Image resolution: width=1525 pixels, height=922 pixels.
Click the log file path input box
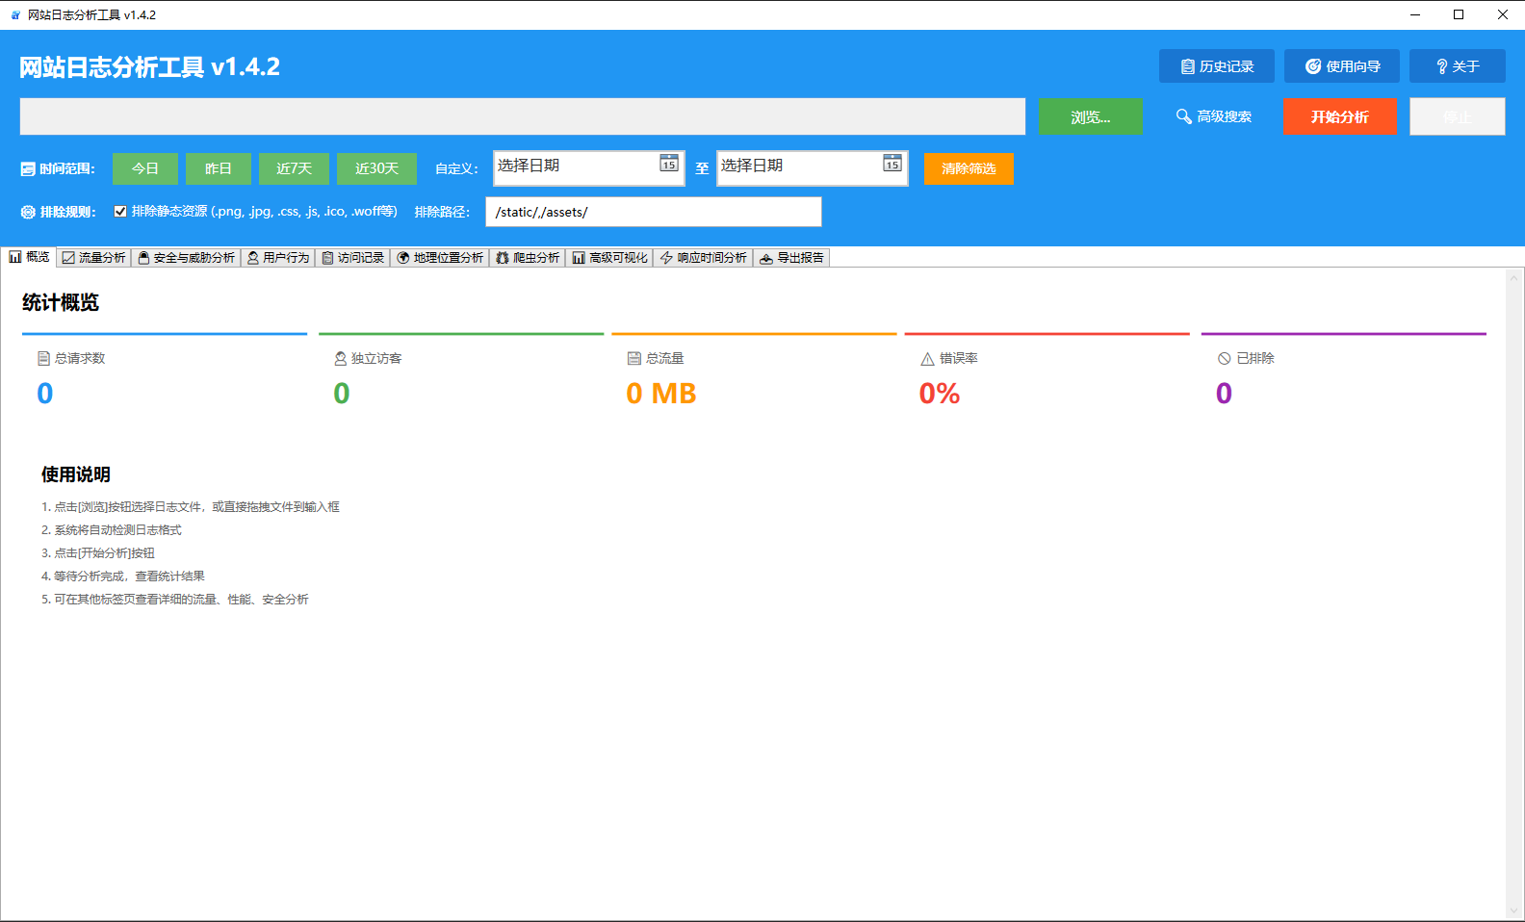click(x=522, y=116)
